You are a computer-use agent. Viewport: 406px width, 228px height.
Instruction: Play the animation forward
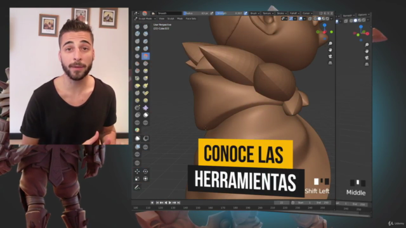click(x=170, y=203)
